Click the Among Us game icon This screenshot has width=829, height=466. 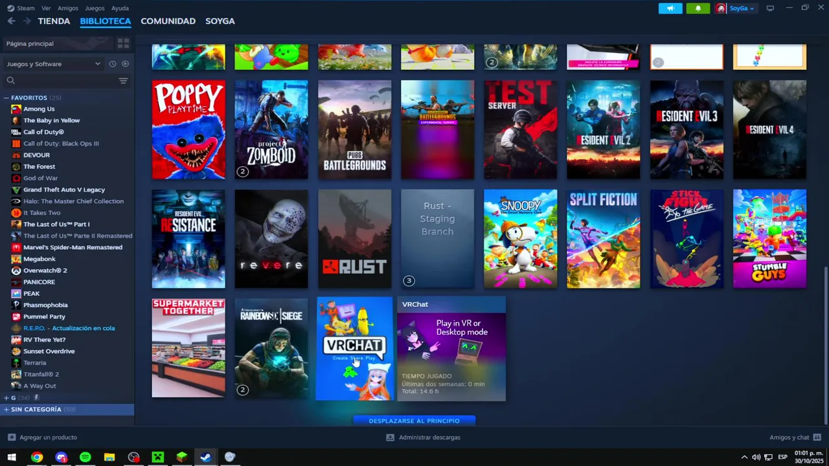point(16,109)
